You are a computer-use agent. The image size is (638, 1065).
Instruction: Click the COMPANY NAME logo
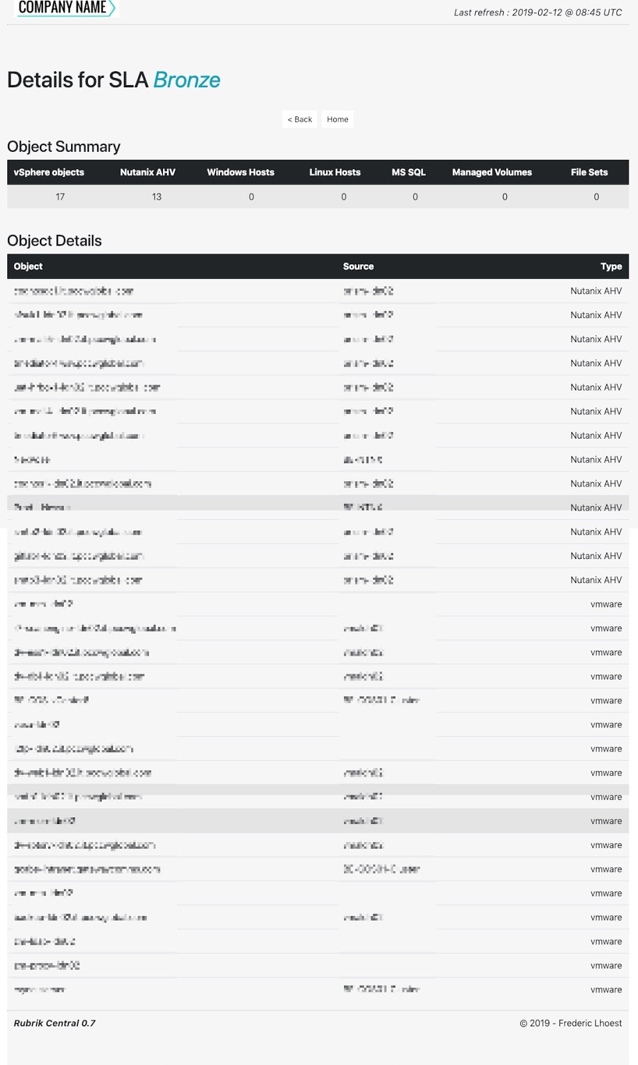pyautogui.click(x=65, y=8)
